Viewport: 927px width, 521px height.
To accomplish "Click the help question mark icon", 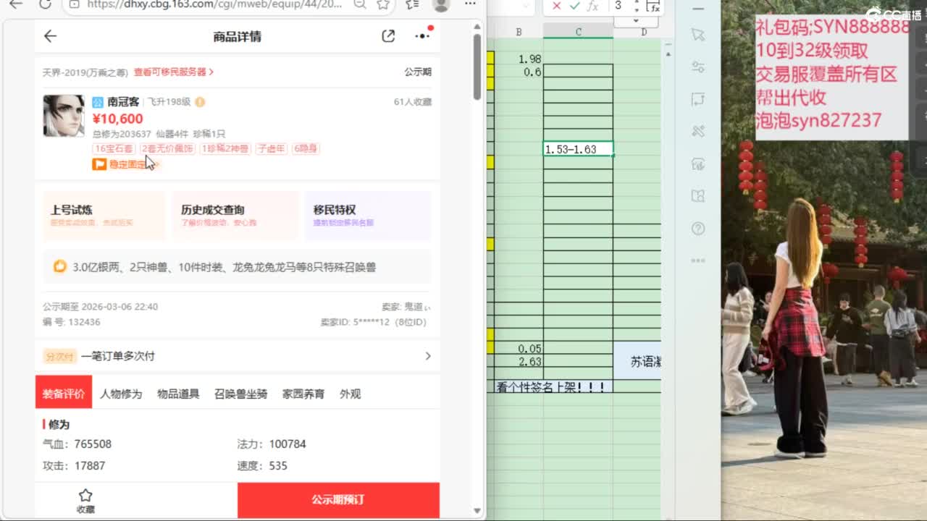I will click(697, 229).
